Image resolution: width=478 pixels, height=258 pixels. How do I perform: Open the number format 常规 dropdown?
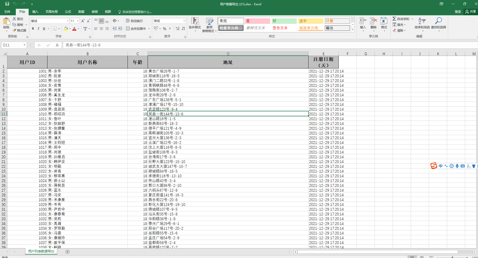184,21
